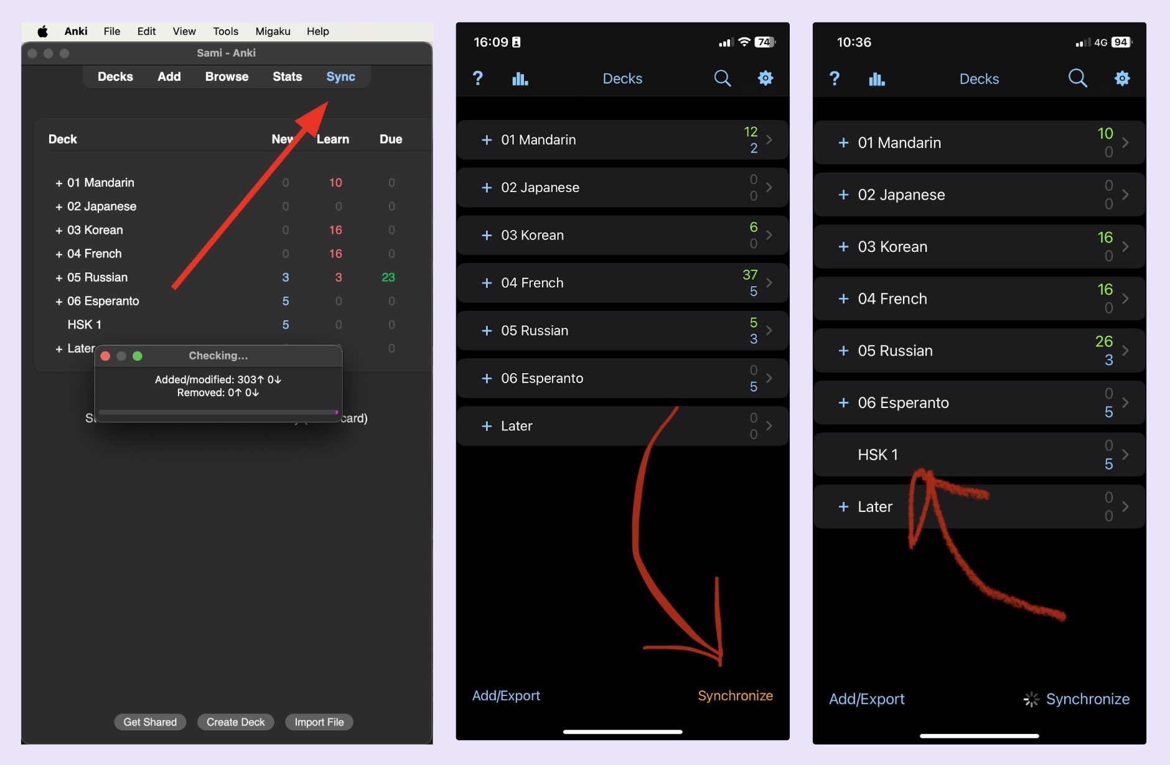Tap Synchronize on the middle phone screen
Screen dimensions: 1170x765
(735, 695)
